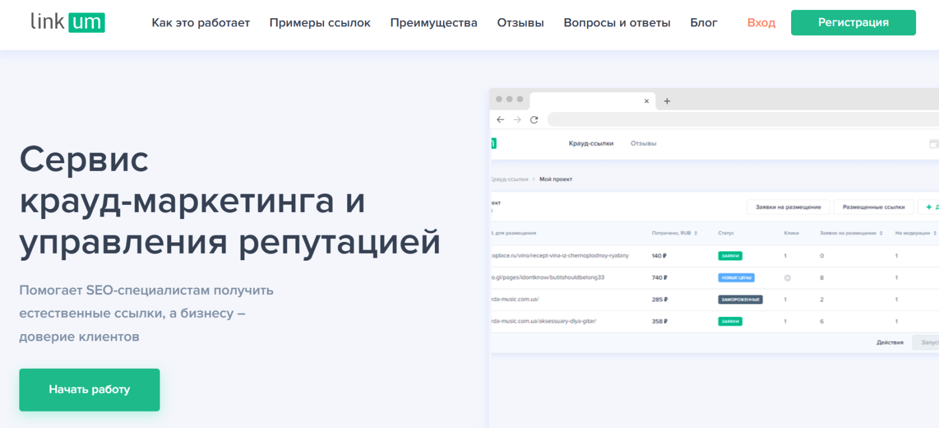Close the mockup browser tab with X
939x428 pixels.
pyautogui.click(x=646, y=101)
